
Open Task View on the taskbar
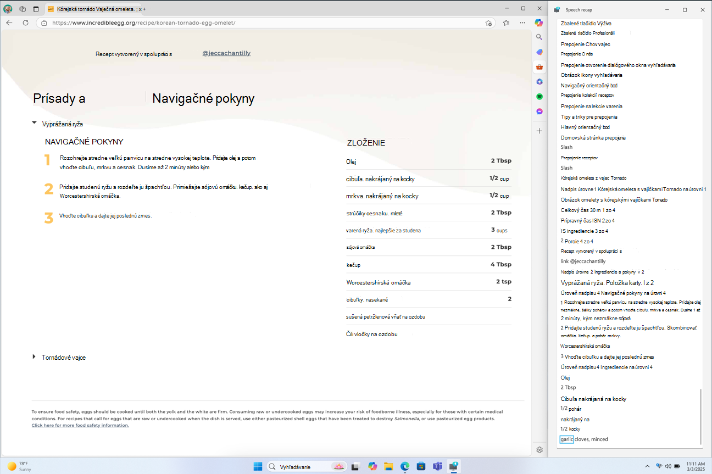pos(355,466)
